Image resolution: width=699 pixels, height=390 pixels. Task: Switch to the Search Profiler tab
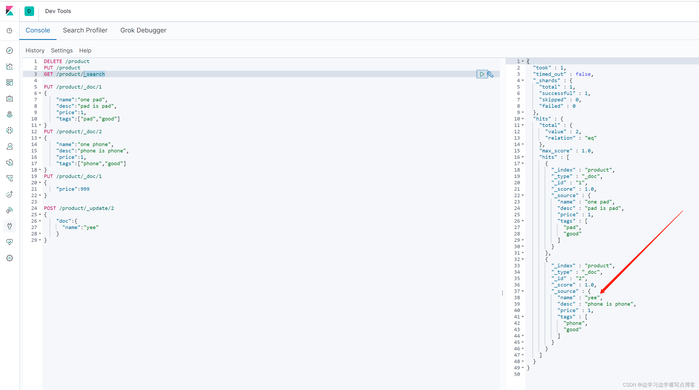click(x=85, y=30)
